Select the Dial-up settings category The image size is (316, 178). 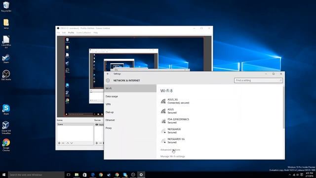coord(130,112)
